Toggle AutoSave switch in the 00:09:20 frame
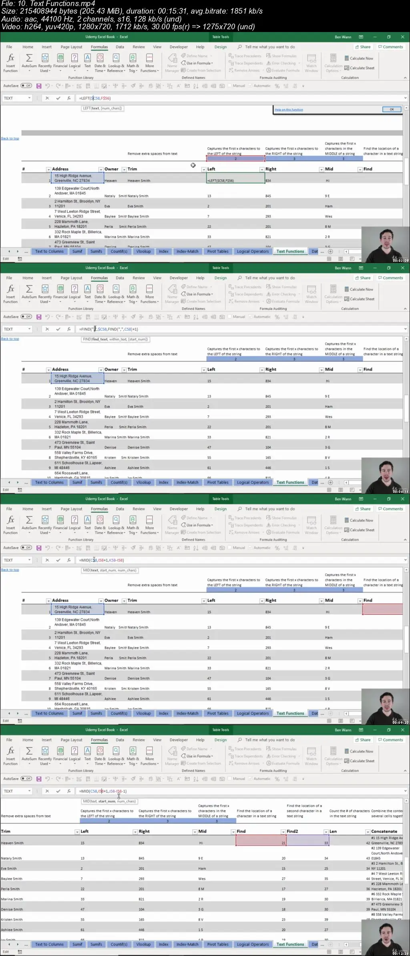This screenshot has height=956, width=410. pyautogui.click(x=26, y=548)
